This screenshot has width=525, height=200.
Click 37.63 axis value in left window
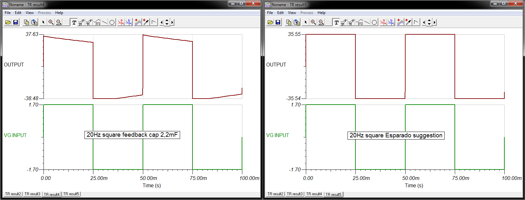[32, 34]
